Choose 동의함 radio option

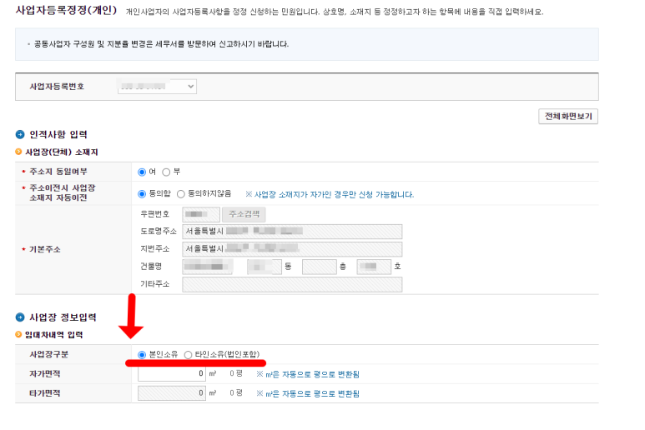pos(142,194)
